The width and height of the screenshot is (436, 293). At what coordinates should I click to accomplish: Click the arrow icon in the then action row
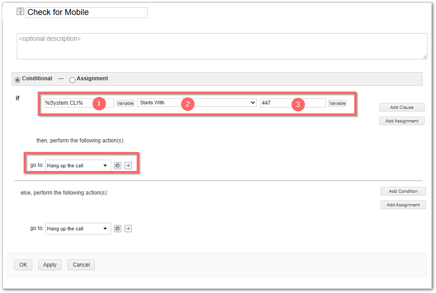pyautogui.click(x=128, y=166)
